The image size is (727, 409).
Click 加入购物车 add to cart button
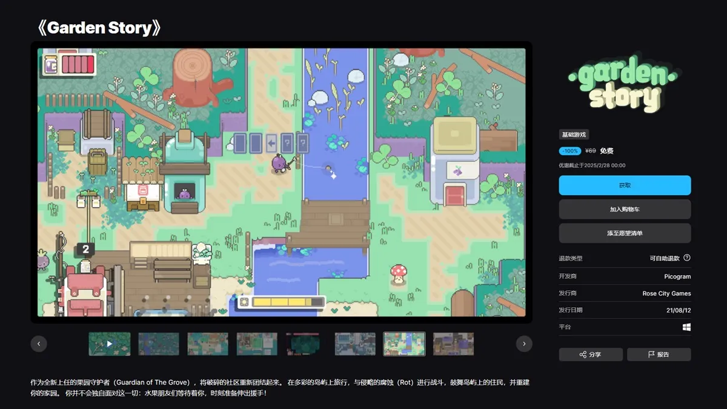coord(625,209)
